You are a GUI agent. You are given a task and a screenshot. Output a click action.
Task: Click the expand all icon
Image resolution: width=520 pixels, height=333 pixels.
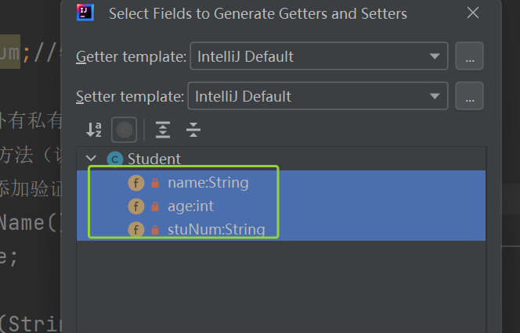click(x=163, y=130)
